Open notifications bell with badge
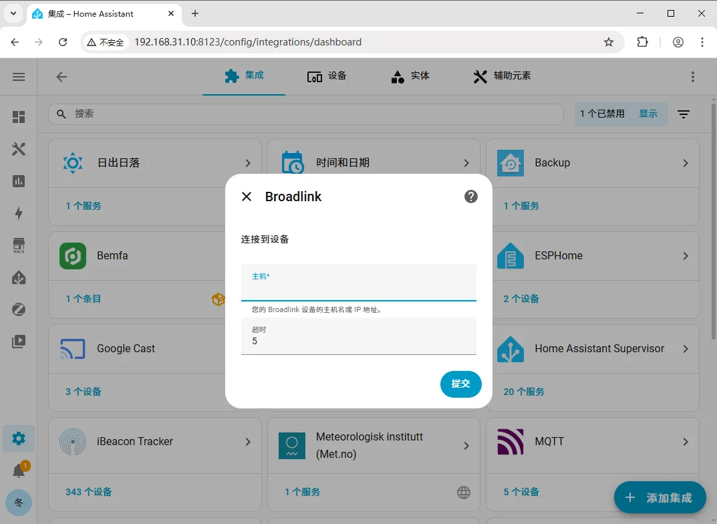717x524 pixels. 19,471
